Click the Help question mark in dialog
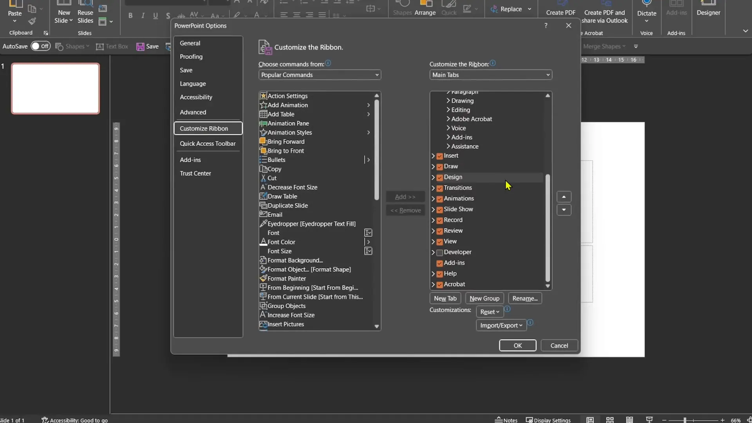This screenshot has width=752, height=423. click(x=546, y=25)
